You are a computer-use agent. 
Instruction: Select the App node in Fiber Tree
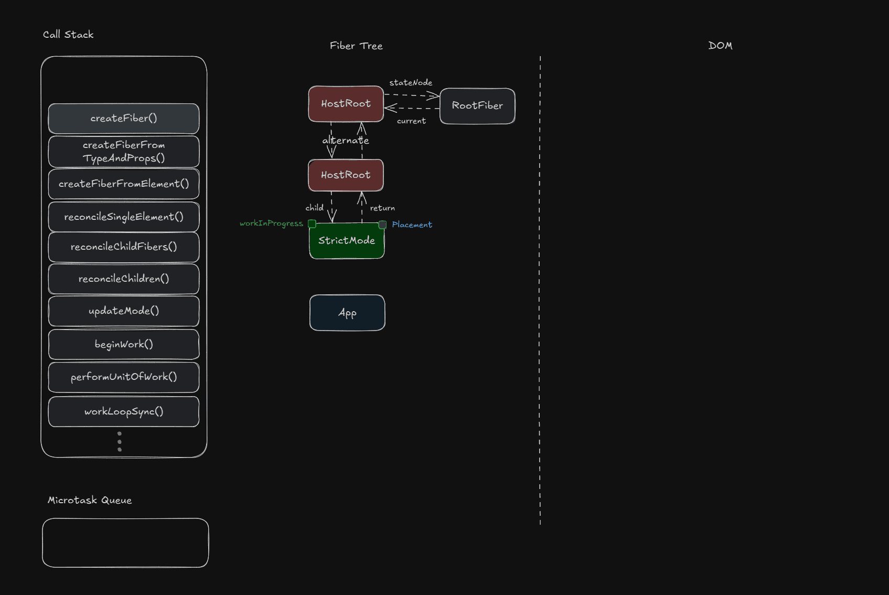pos(347,313)
